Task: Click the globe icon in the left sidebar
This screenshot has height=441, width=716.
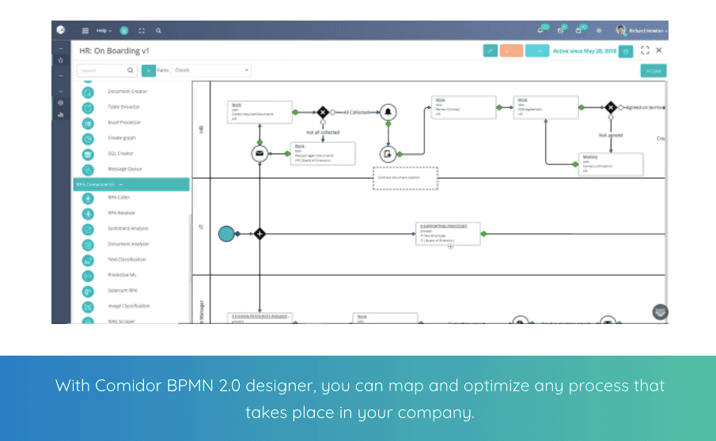Action: [61, 103]
